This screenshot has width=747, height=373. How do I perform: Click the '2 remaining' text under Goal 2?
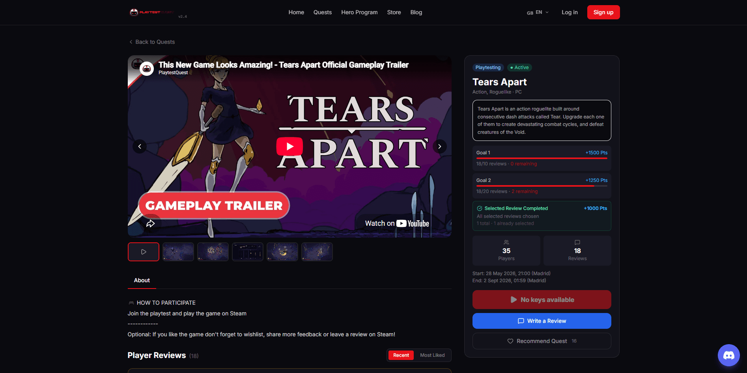(525, 191)
